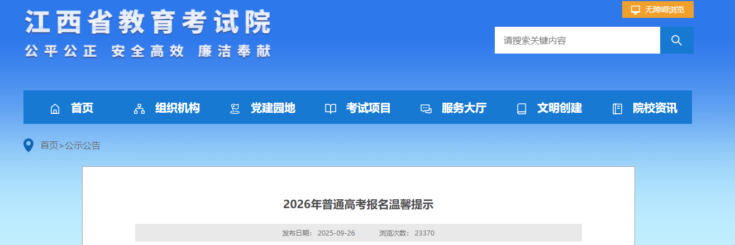Enable 无障碍浏览 accessibility mode
Screen dimensions: 735x245
(664, 9)
